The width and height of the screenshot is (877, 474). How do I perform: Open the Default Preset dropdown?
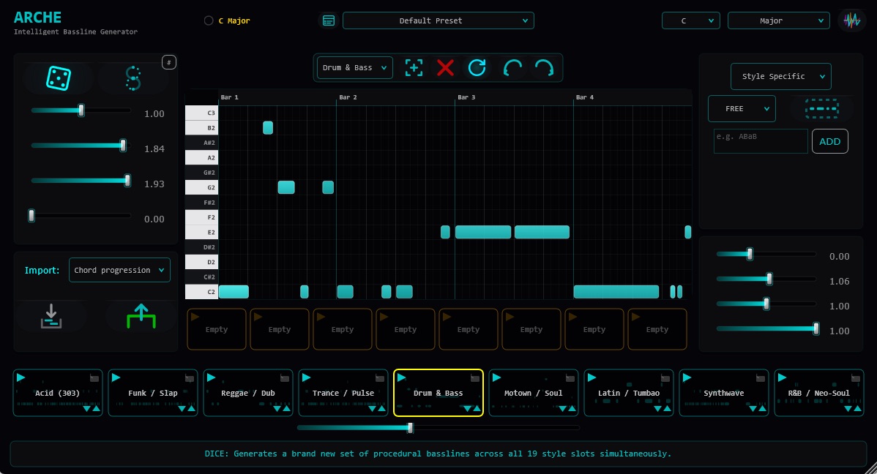[x=438, y=20]
